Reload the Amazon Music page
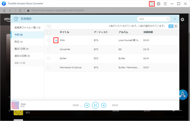Viewport: 190px width, 121px height. 20,11
